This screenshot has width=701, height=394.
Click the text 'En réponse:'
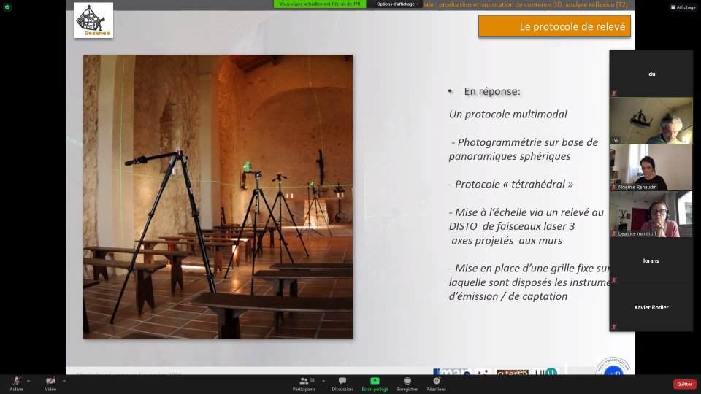491,91
